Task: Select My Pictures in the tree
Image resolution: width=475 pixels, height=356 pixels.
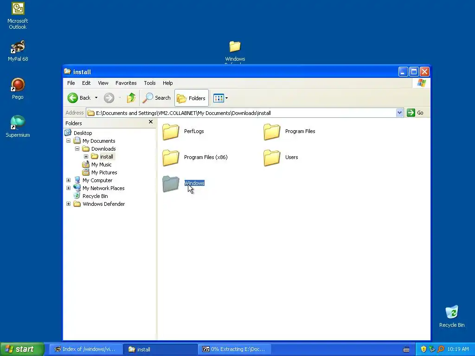Action: pyautogui.click(x=104, y=172)
